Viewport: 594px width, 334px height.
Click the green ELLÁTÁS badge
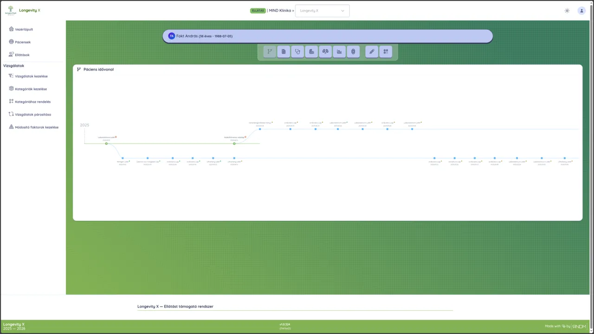pos(258,11)
